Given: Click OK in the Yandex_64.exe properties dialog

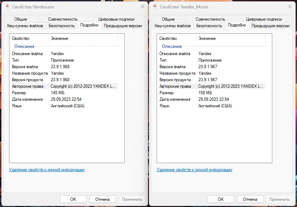Looking at the screenshot, I should tap(221, 199).
